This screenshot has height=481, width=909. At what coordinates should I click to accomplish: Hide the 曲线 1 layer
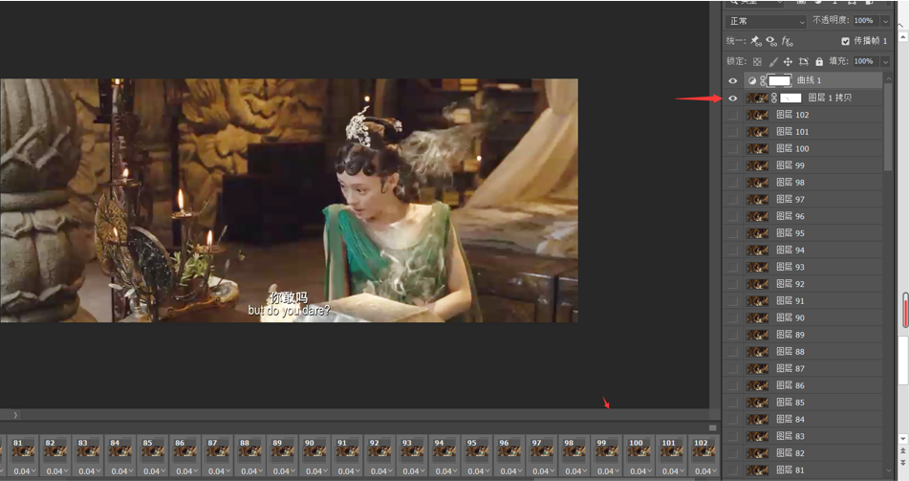[733, 81]
